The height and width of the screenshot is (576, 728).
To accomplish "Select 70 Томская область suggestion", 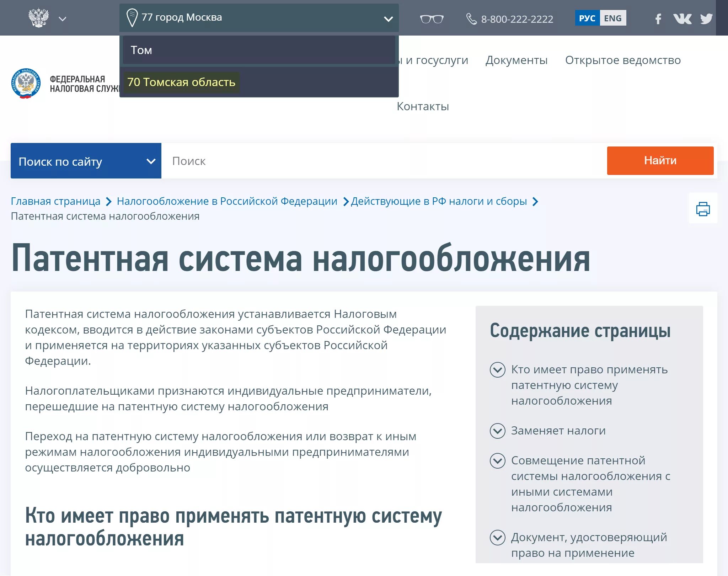I will [x=181, y=82].
